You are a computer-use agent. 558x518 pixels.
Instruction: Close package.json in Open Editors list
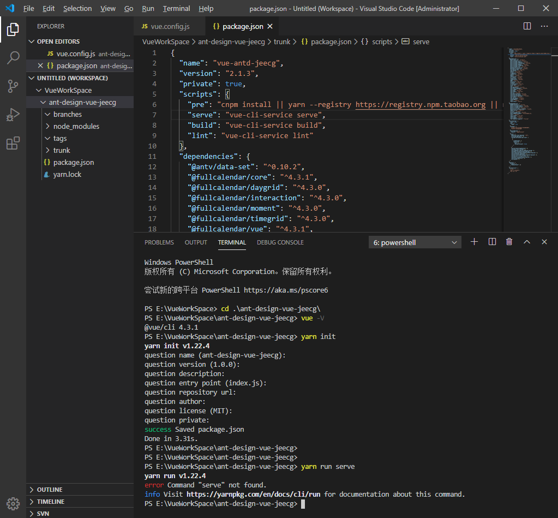click(40, 66)
